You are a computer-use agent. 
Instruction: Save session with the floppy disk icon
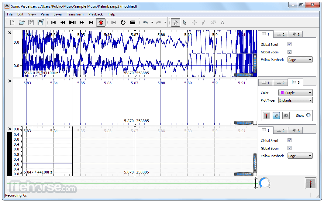pyautogui.click(x=31, y=22)
